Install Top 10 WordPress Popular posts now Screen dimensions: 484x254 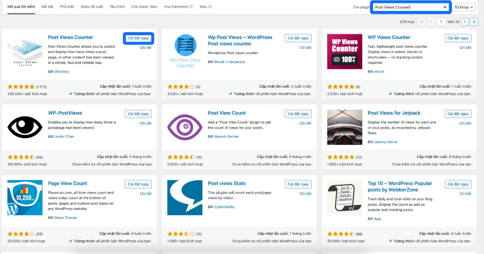458,184
